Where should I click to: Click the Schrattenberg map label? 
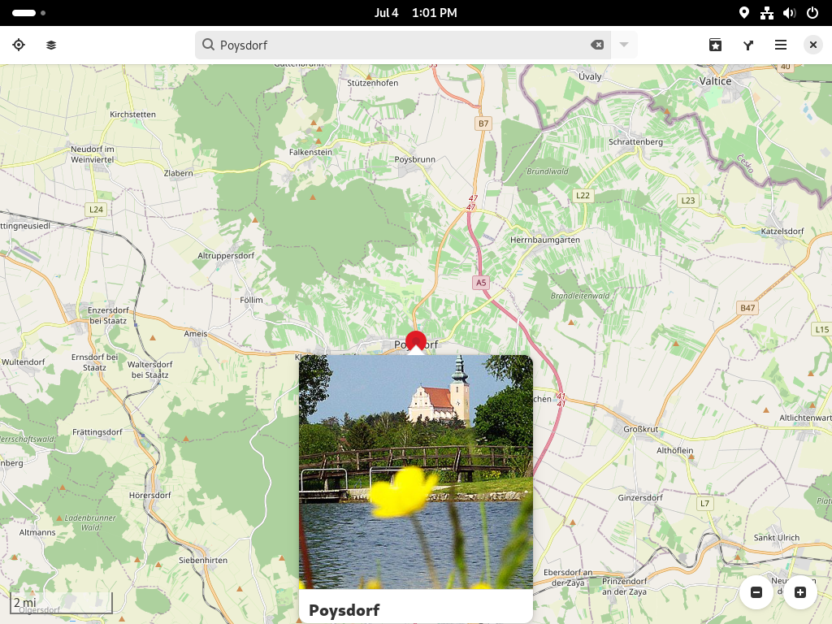[x=635, y=142]
